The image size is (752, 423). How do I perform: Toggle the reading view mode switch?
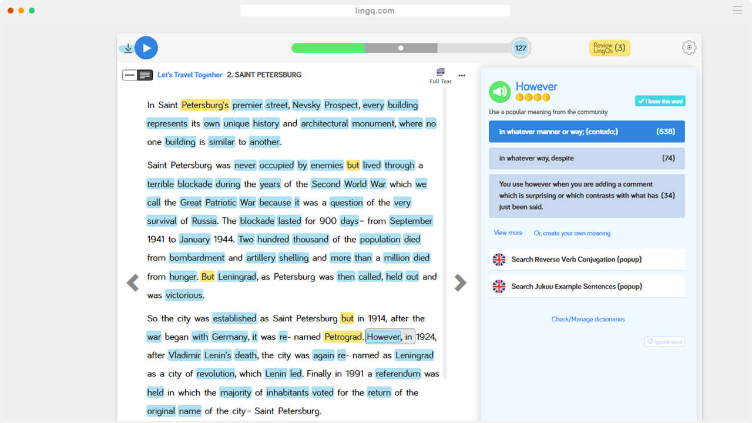pyautogui.click(x=137, y=75)
